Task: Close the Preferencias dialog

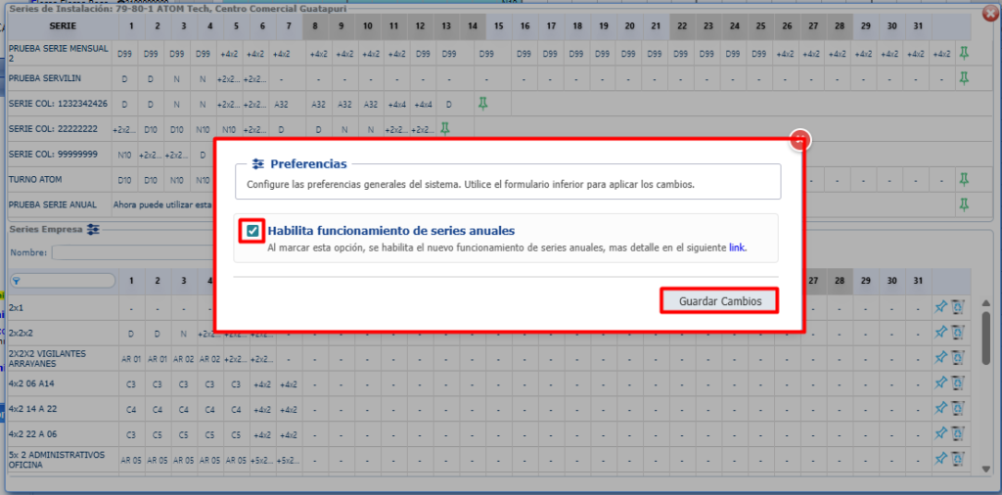Action: click(799, 141)
